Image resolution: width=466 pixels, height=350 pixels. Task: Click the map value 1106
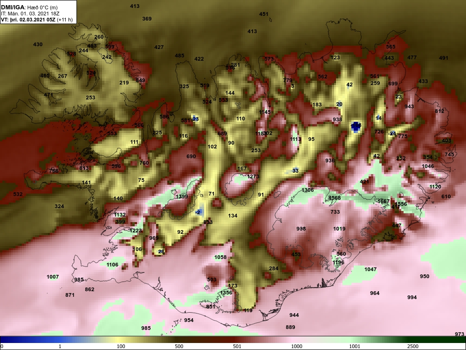point(112,265)
